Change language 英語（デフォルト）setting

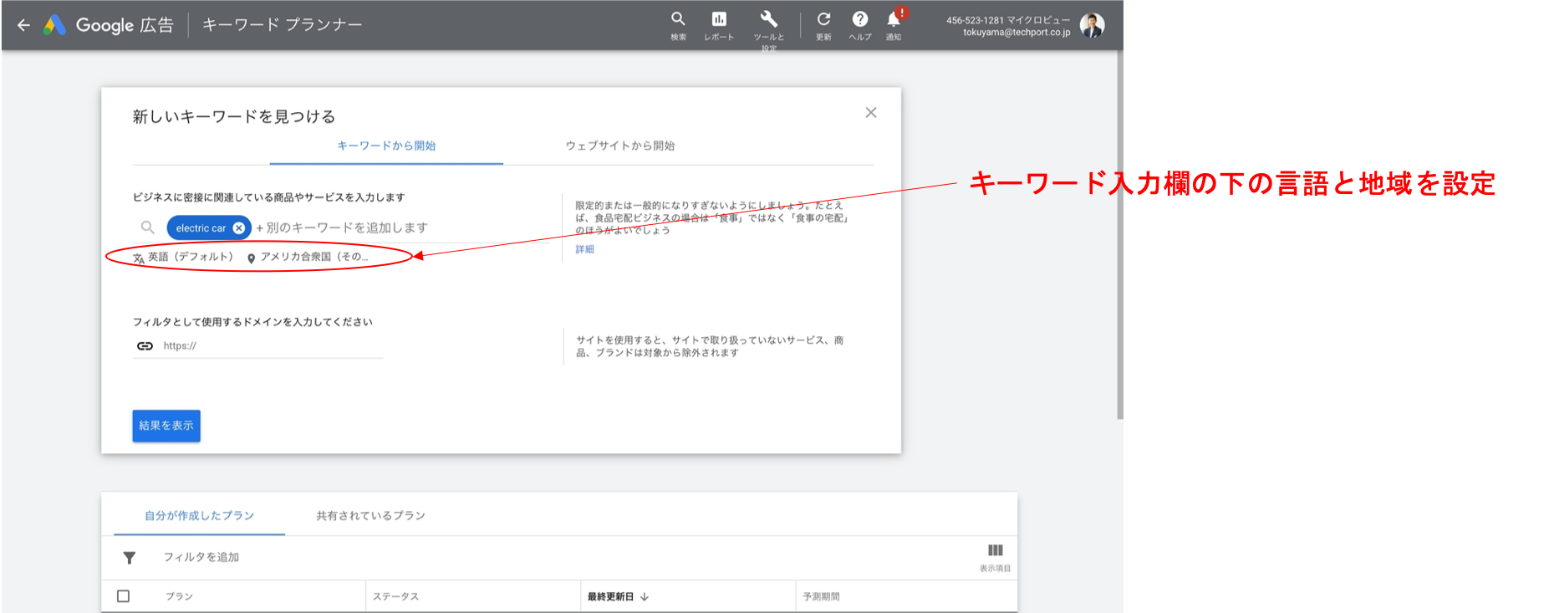tap(183, 257)
